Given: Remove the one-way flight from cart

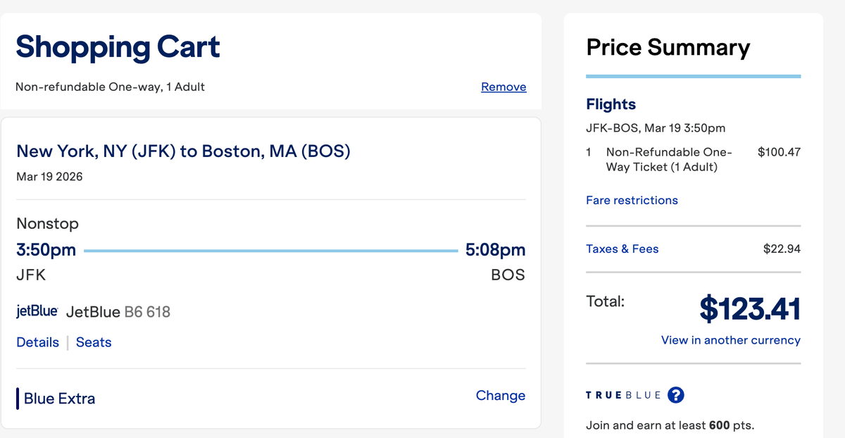Looking at the screenshot, I should 503,87.
